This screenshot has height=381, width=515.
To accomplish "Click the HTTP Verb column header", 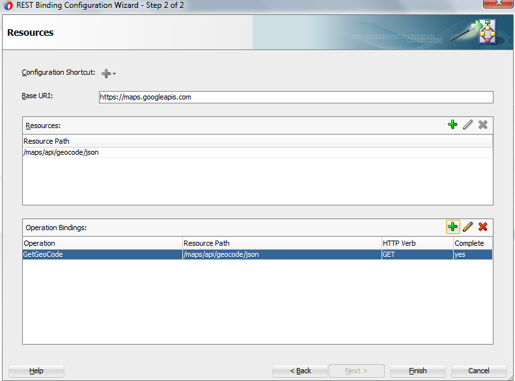I will click(417, 243).
